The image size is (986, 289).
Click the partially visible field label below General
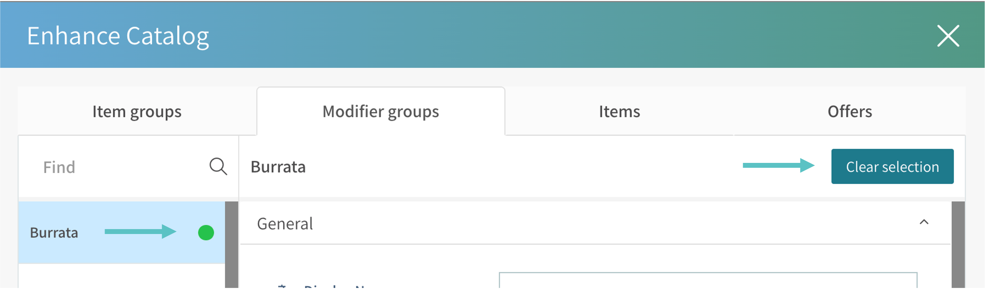pyautogui.click(x=323, y=286)
